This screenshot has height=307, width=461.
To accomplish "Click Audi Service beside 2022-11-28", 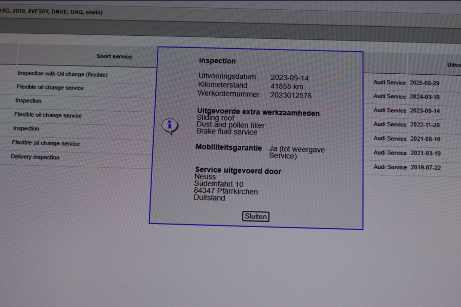I will click(390, 124).
